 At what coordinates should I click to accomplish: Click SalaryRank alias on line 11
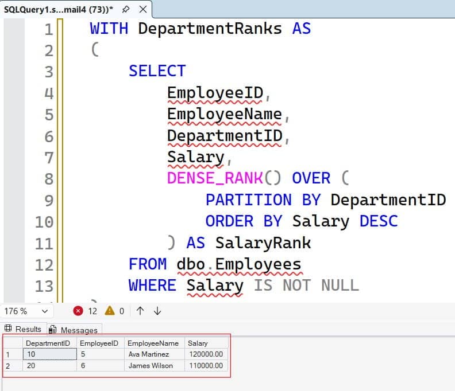point(263,243)
